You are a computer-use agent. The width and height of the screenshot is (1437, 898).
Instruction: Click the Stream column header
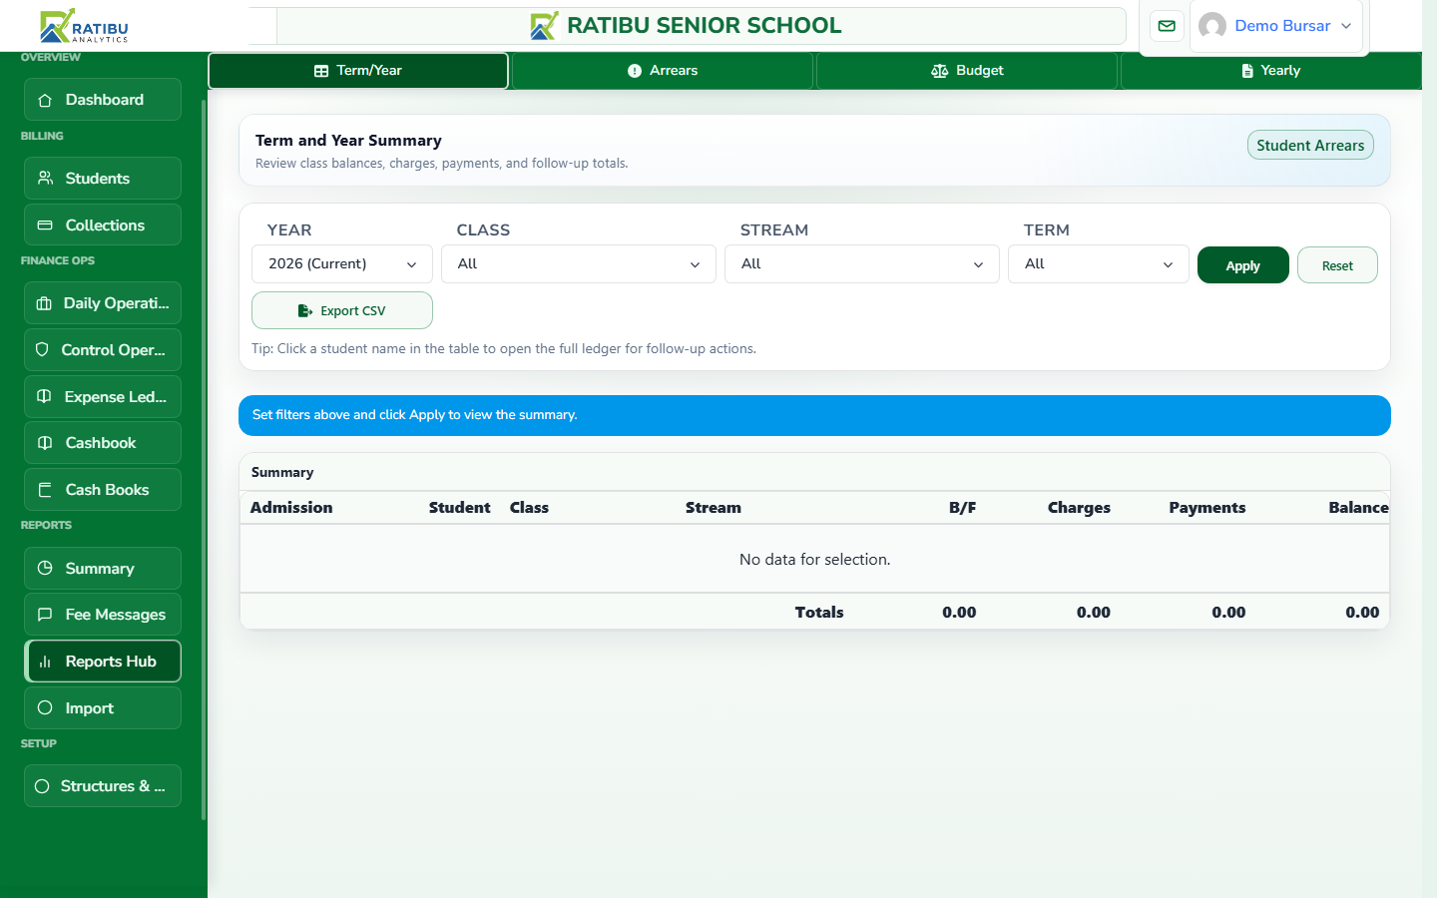point(714,508)
